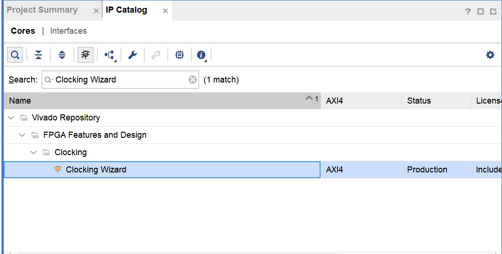
Task: Click the Expand All icon
Action: [x=62, y=55]
